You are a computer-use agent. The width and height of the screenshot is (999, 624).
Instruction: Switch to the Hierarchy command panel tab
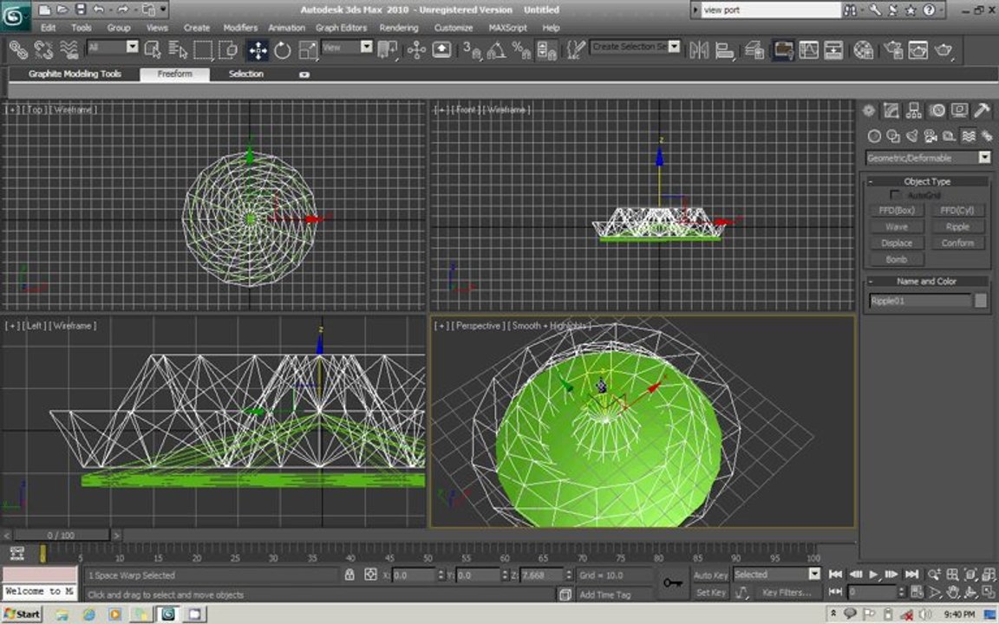click(x=914, y=111)
